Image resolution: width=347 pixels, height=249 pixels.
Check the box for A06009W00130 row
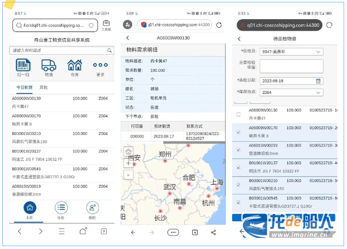click(x=239, y=114)
